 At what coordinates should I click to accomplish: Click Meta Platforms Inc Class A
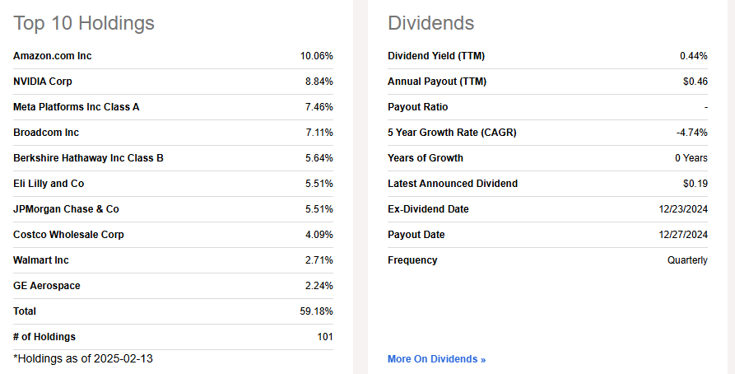(77, 107)
